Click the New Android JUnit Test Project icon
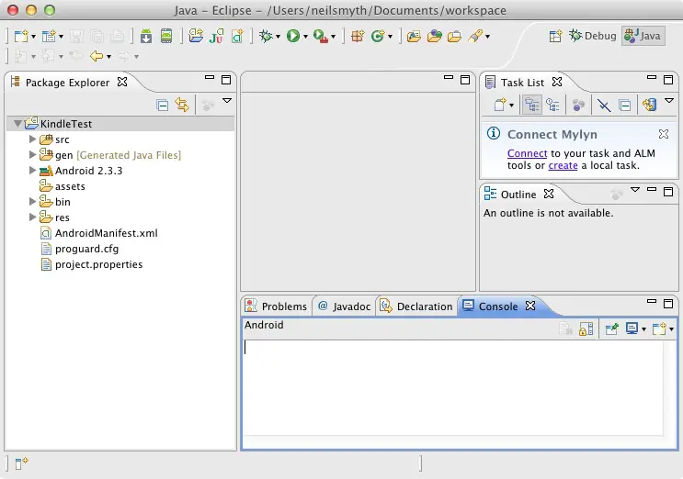The width and height of the screenshot is (683, 479). [x=216, y=36]
